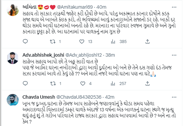Open the Adv.abhishek_joshi profile avatar

point(13,58)
